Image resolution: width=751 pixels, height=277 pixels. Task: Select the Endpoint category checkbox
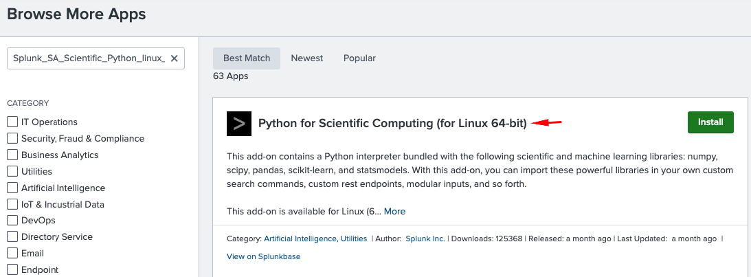(x=12, y=270)
